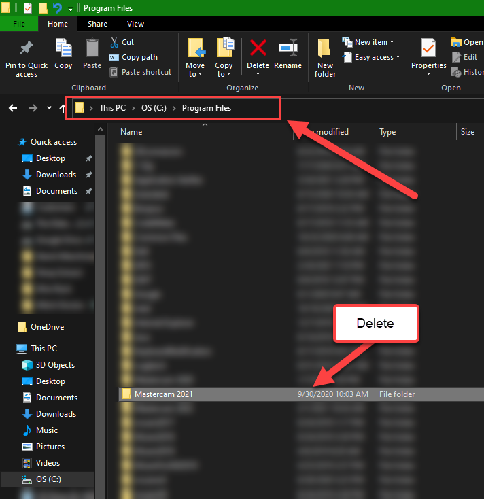
Task: Click OS (C:) in address breadcrumb
Action: coord(154,108)
